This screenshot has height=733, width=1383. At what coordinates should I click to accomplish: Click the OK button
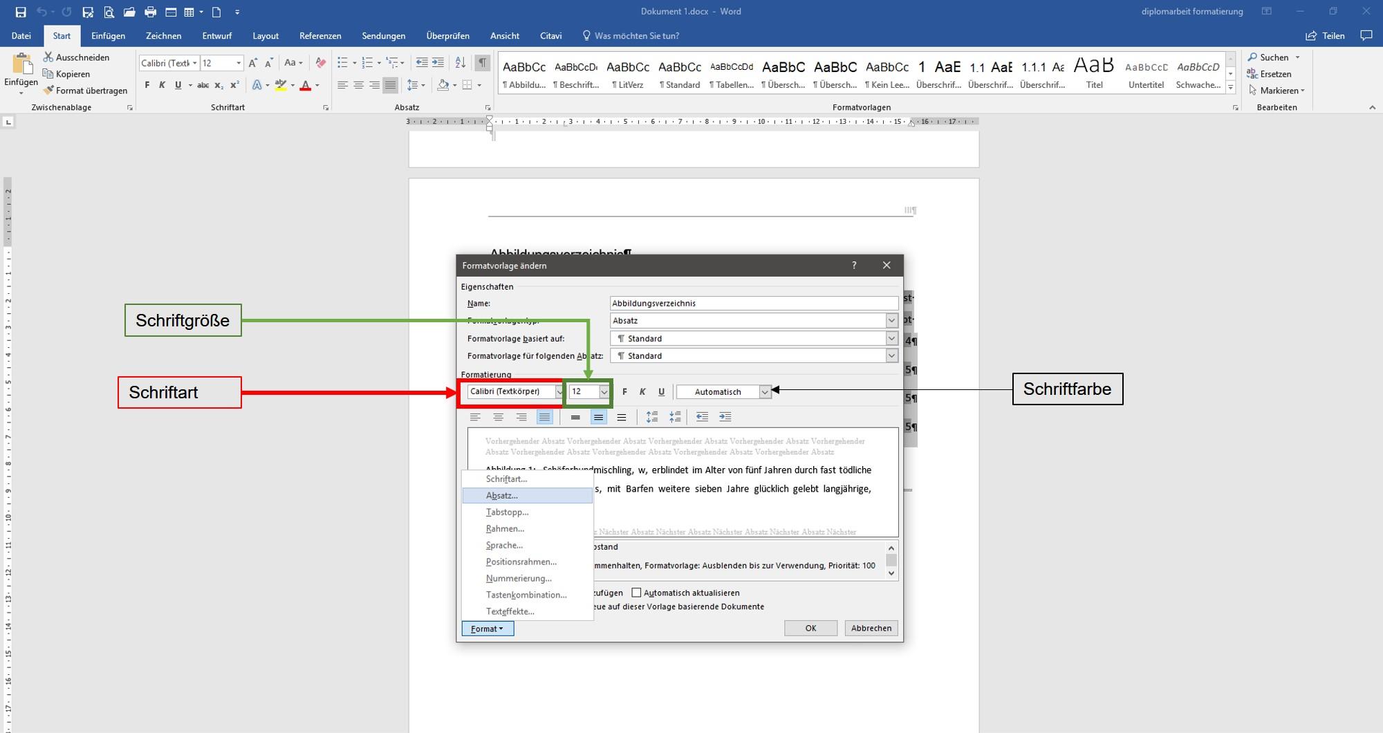point(810,629)
